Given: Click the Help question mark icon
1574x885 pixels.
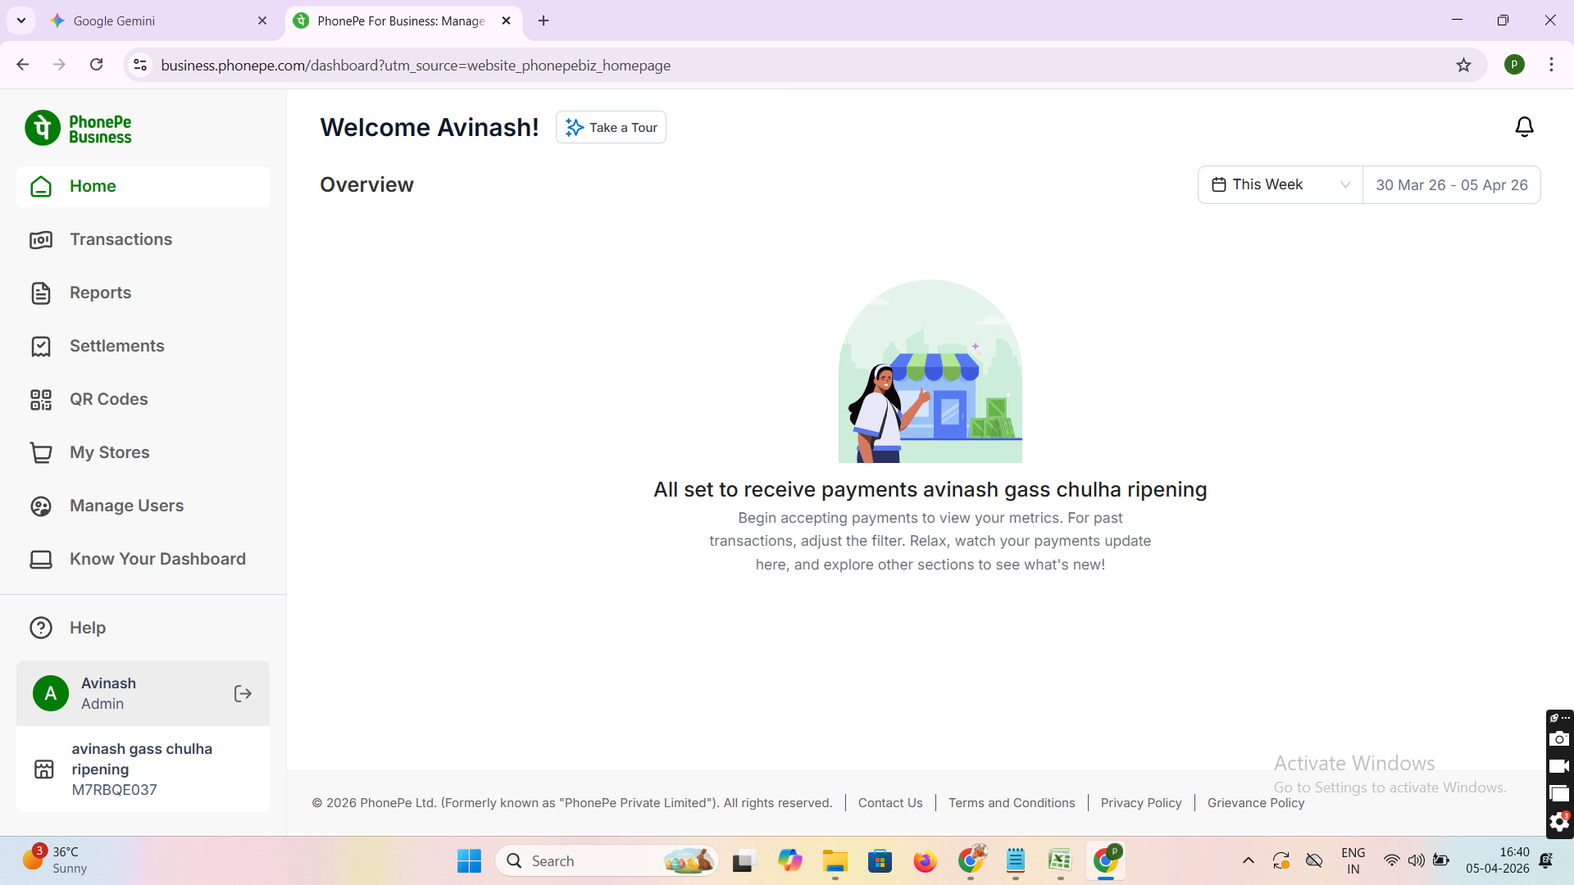Looking at the screenshot, I should click(x=41, y=628).
